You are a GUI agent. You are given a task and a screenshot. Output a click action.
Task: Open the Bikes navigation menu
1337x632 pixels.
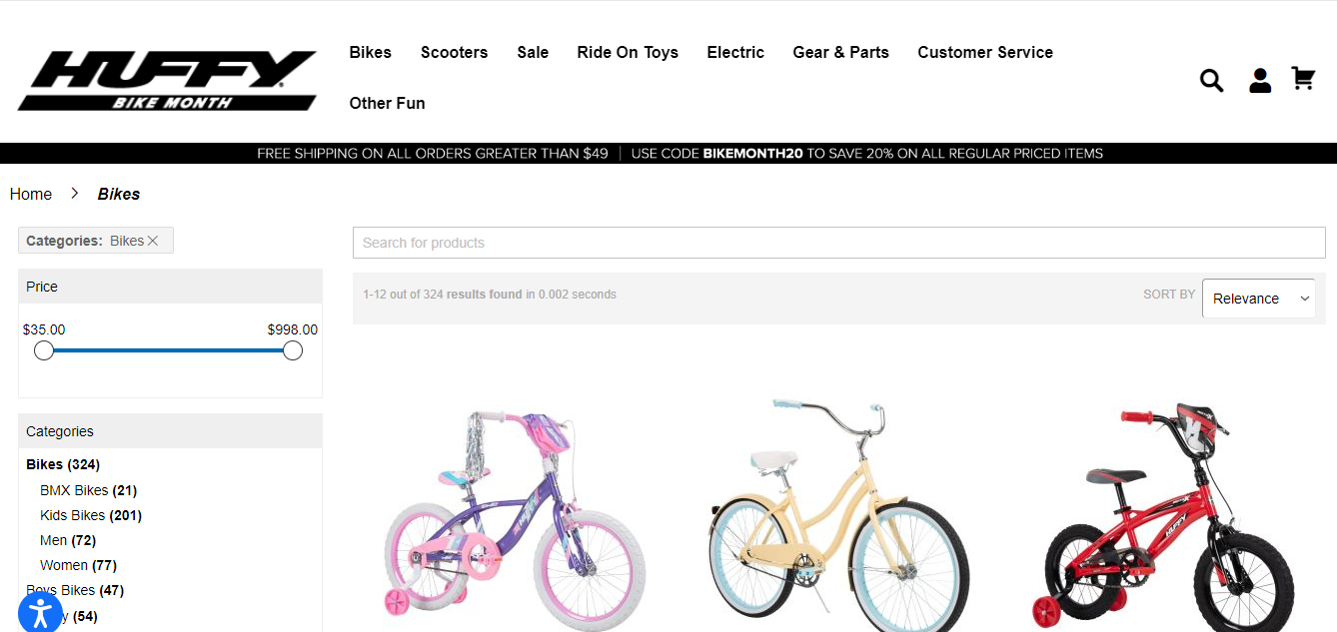[x=370, y=52]
